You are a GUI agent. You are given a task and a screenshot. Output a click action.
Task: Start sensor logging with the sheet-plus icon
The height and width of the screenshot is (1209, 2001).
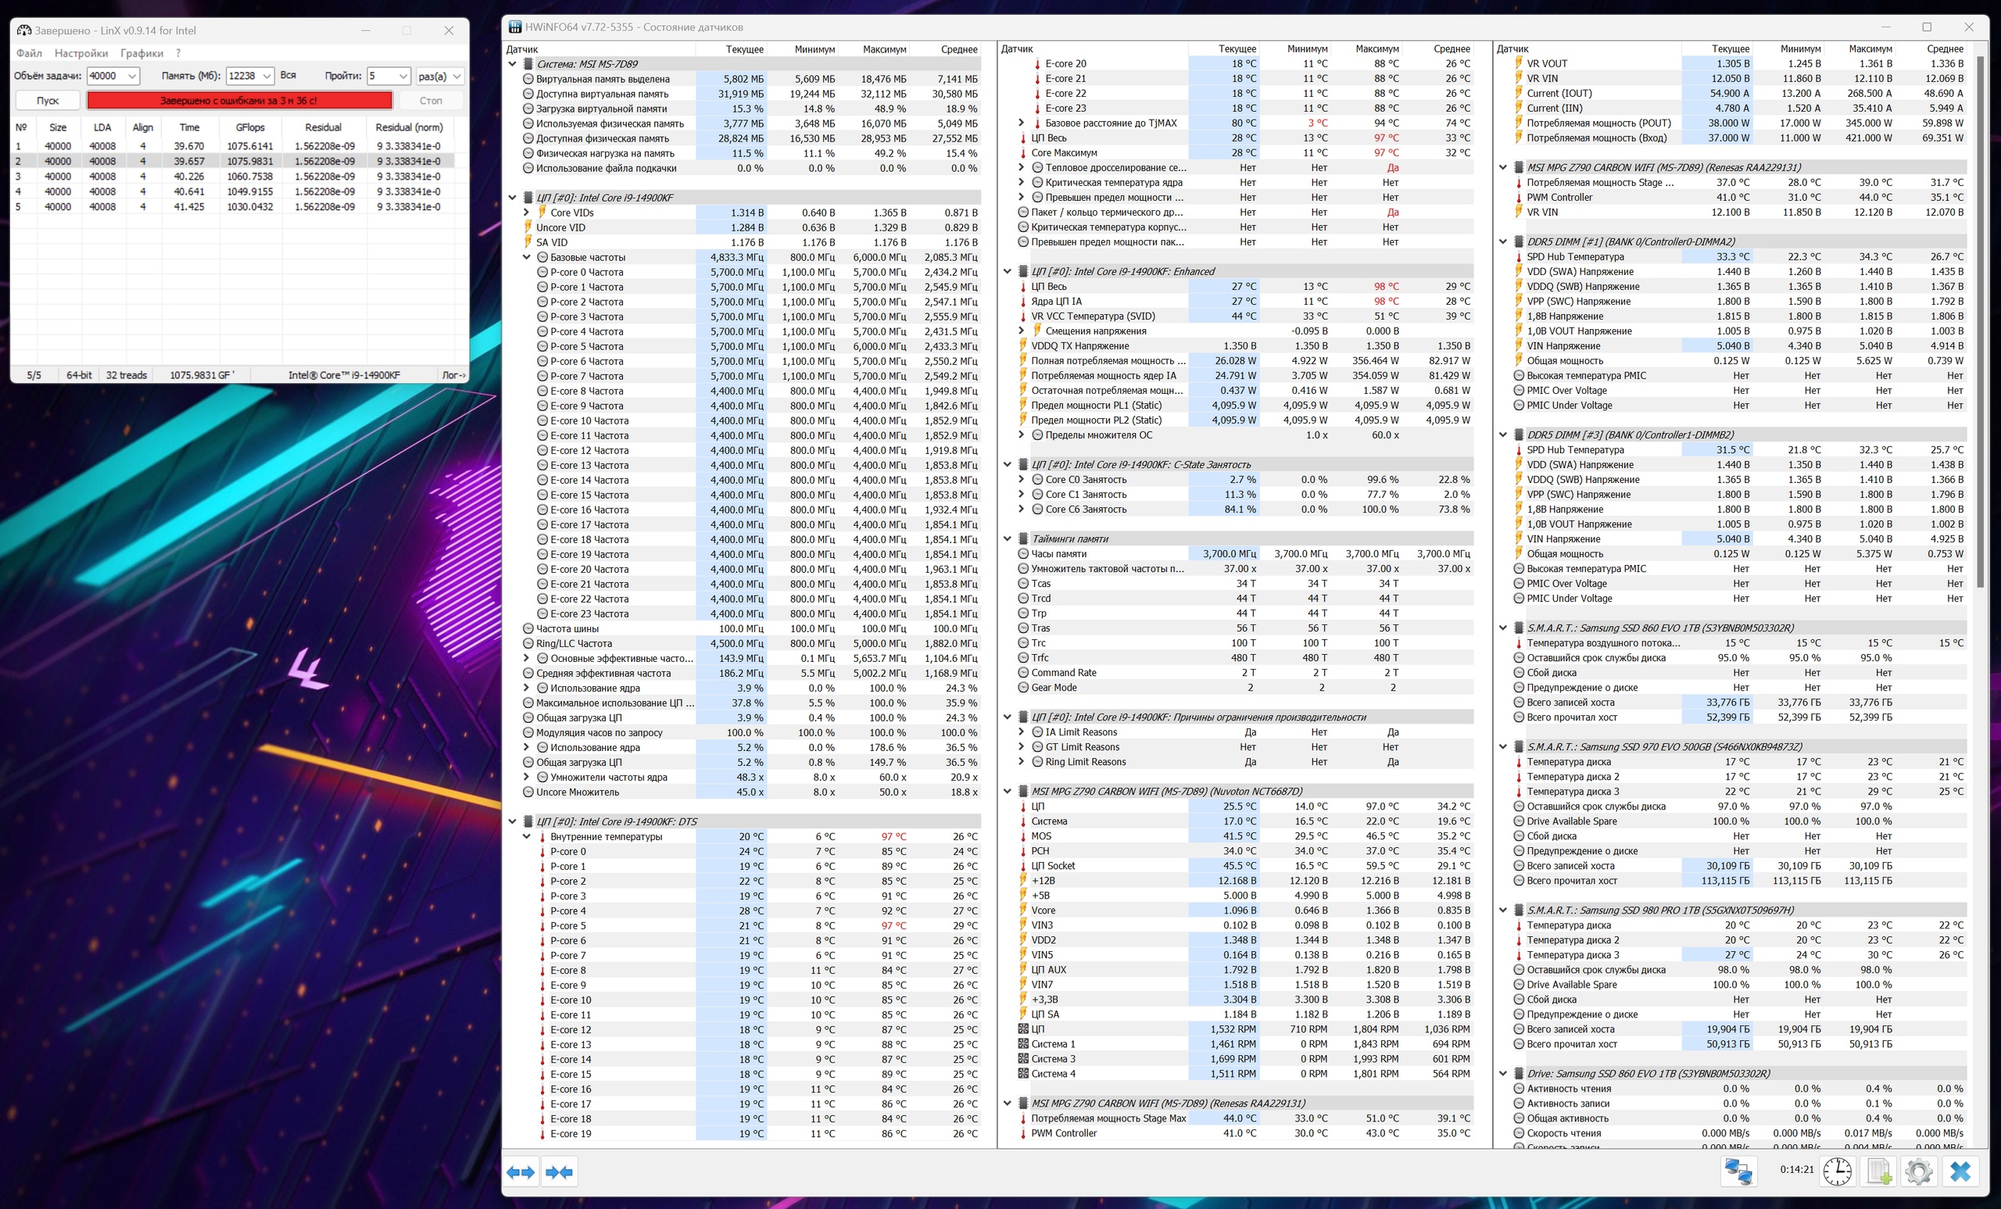tap(1879, 1171)
